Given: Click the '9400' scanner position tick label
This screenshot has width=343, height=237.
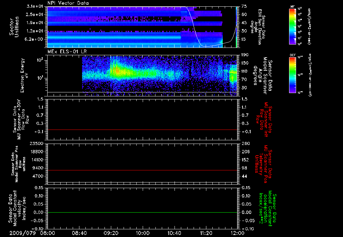Looking at the screenshot, I should 38,168.
